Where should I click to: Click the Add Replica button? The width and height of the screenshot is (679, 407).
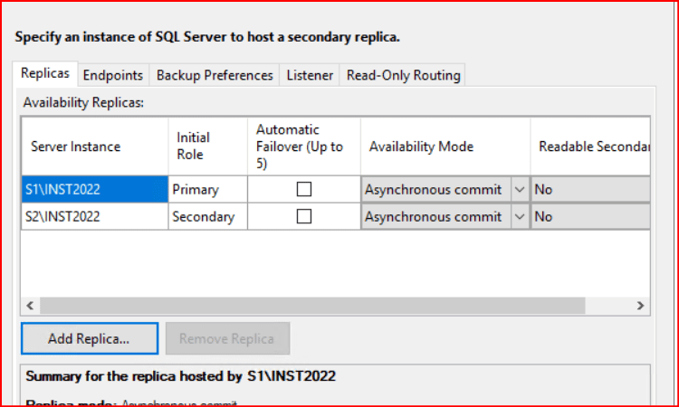coord(90,339)
